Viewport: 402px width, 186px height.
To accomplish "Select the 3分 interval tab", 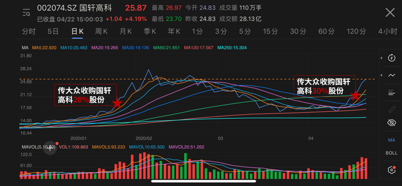I will [x=221, y=31].
